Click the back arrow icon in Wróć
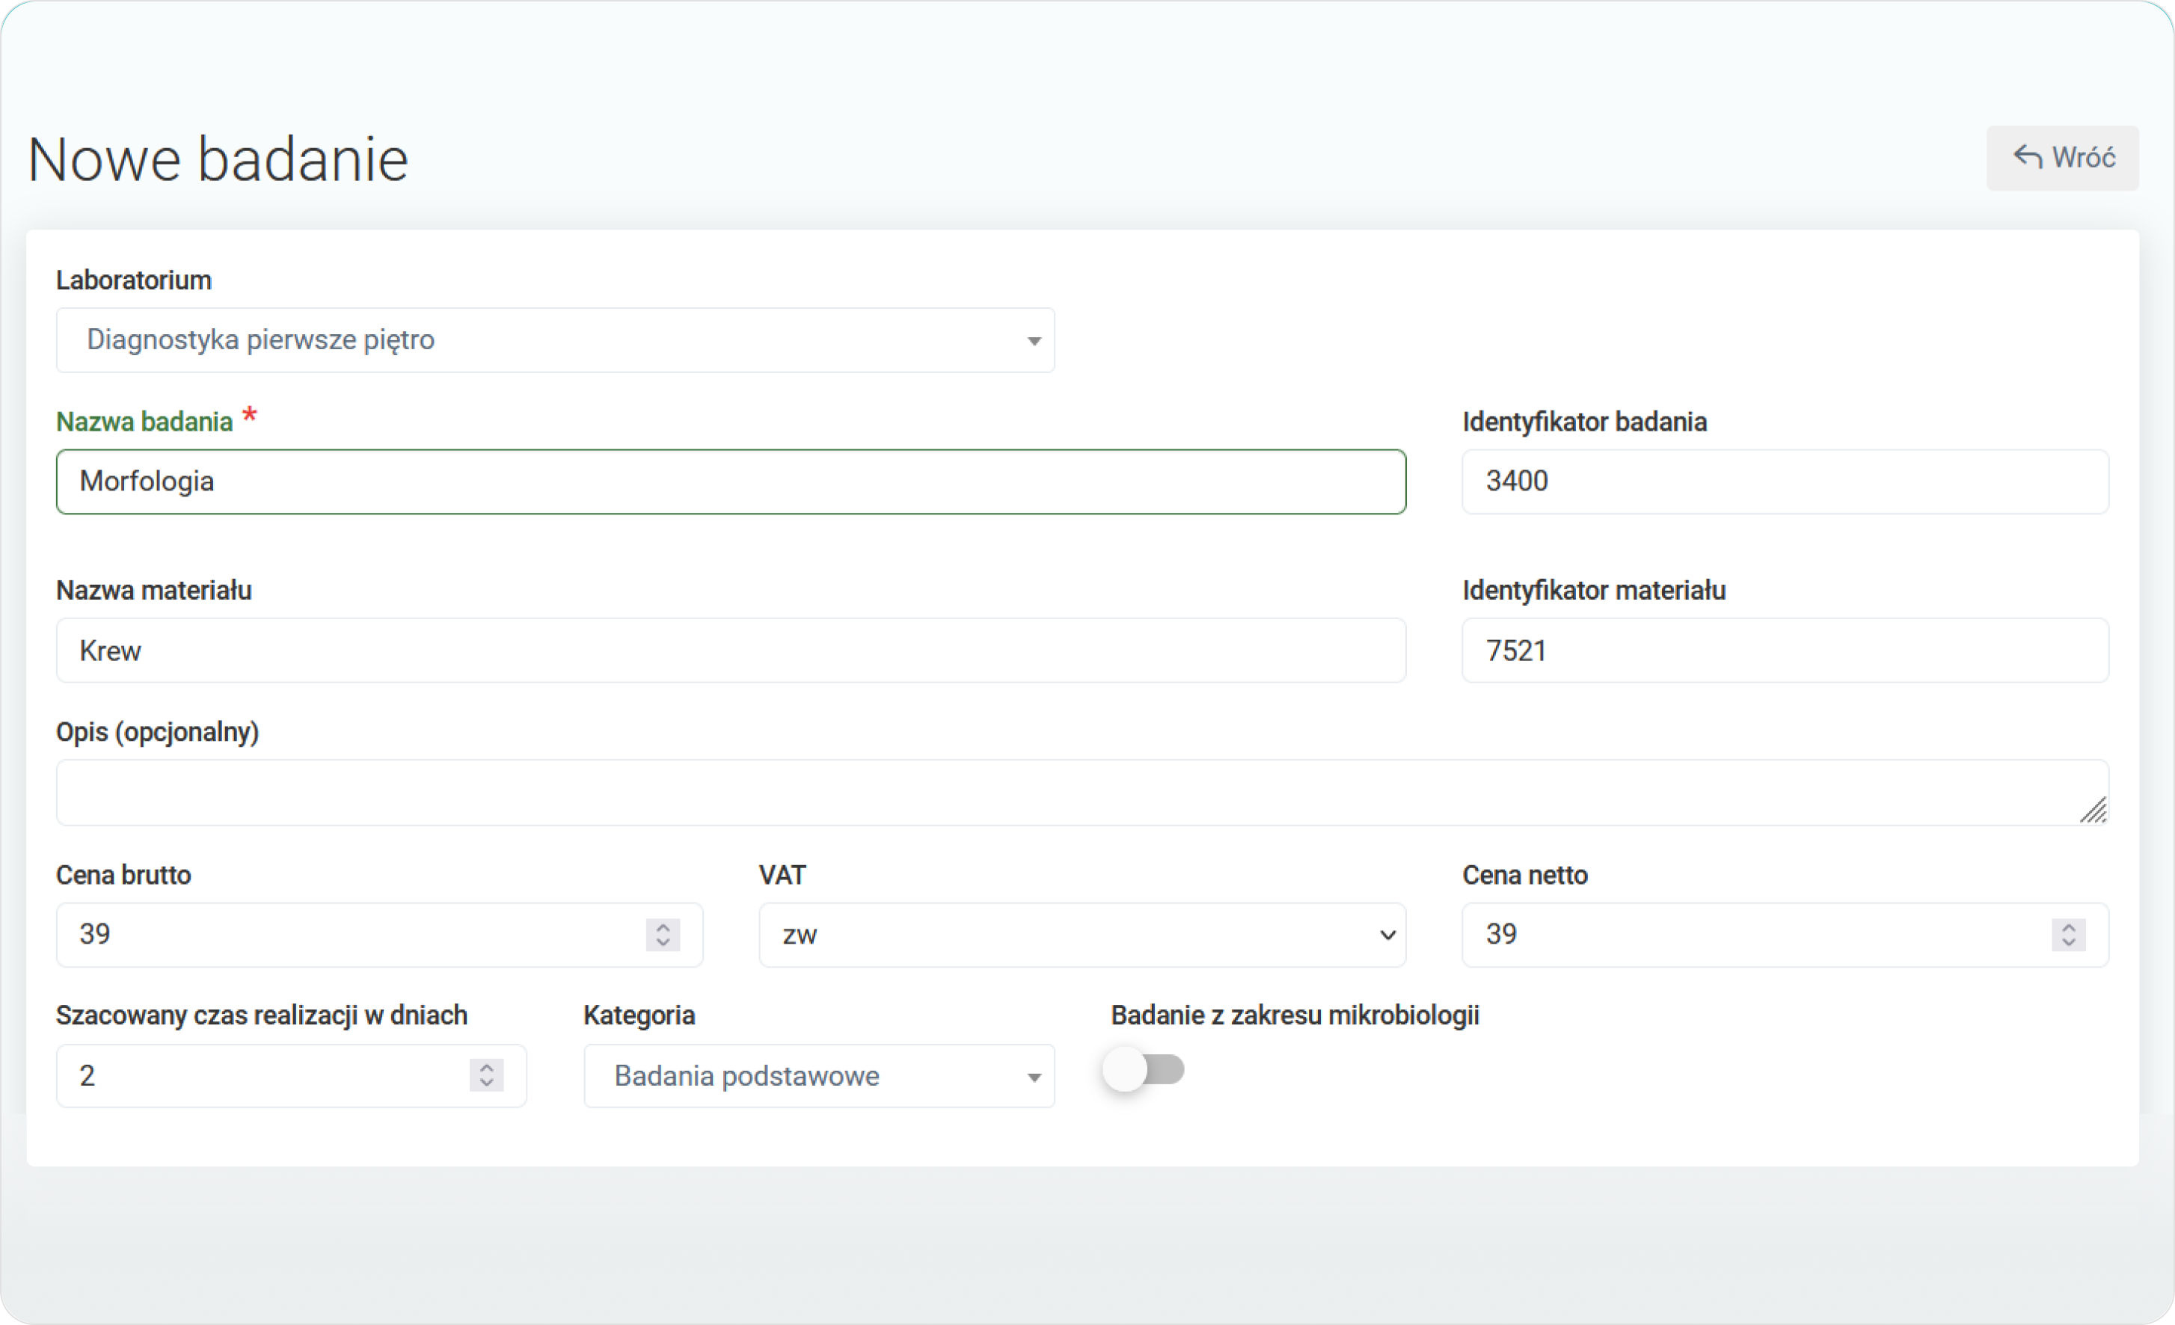This screenshot has height=1325, width=2175. click(2027, 157)
